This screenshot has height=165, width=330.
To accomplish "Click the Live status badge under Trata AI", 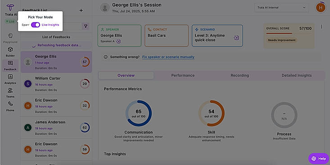I will pos(10,21).
